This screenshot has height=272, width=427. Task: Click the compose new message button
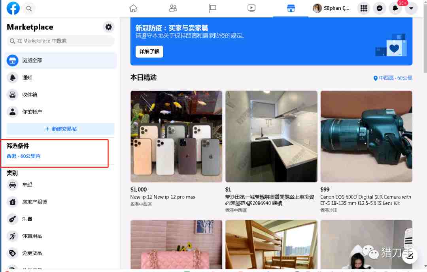[x=410, y=255]
